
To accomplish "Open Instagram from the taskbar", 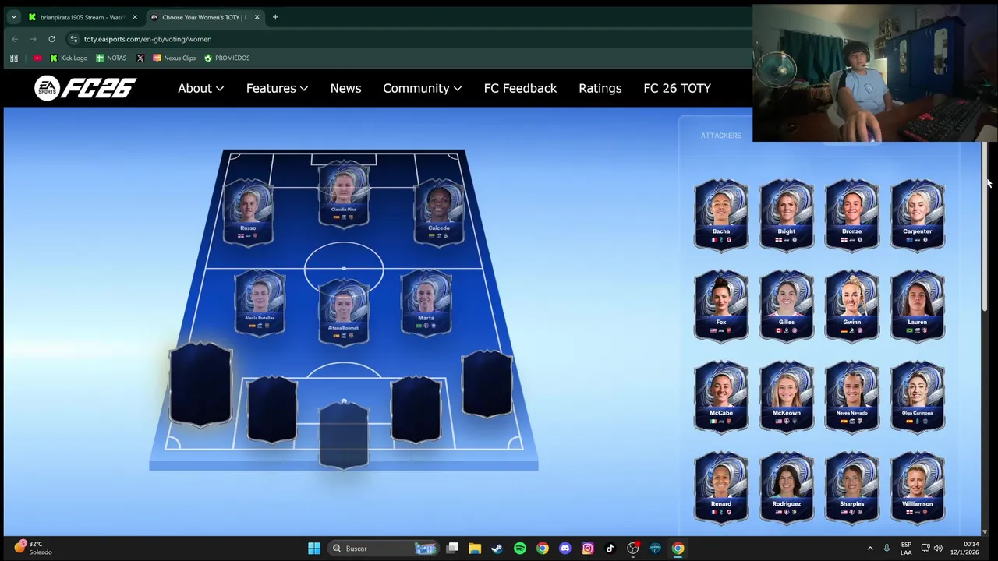I will 588,549.
